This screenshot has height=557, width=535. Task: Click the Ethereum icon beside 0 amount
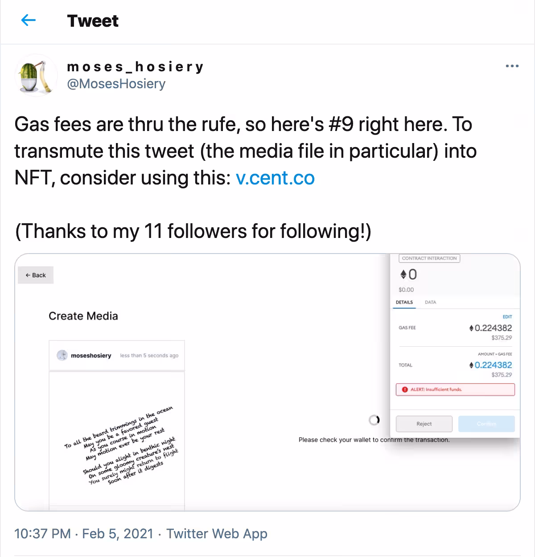(403, 274)
